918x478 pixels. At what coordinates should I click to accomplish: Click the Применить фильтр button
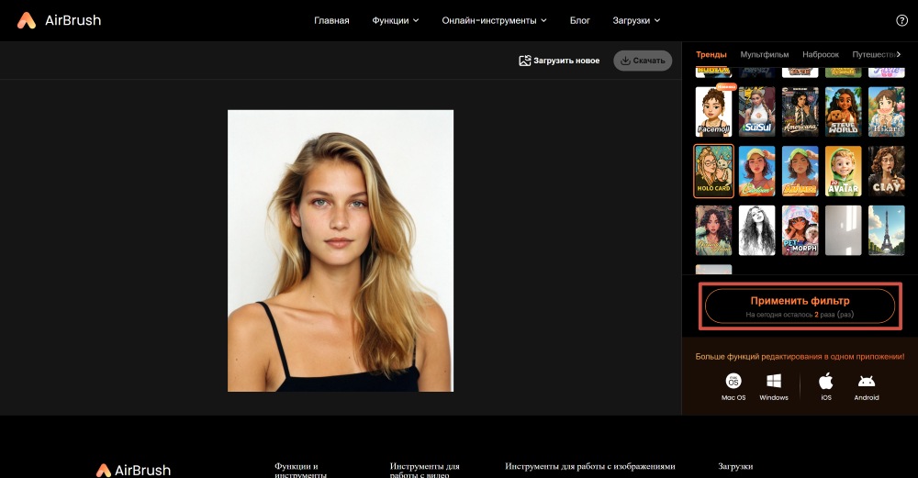[800, 306]
